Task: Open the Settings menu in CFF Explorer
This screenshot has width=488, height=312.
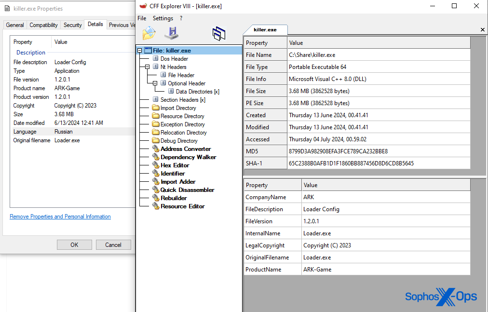Action: point(163,18)
